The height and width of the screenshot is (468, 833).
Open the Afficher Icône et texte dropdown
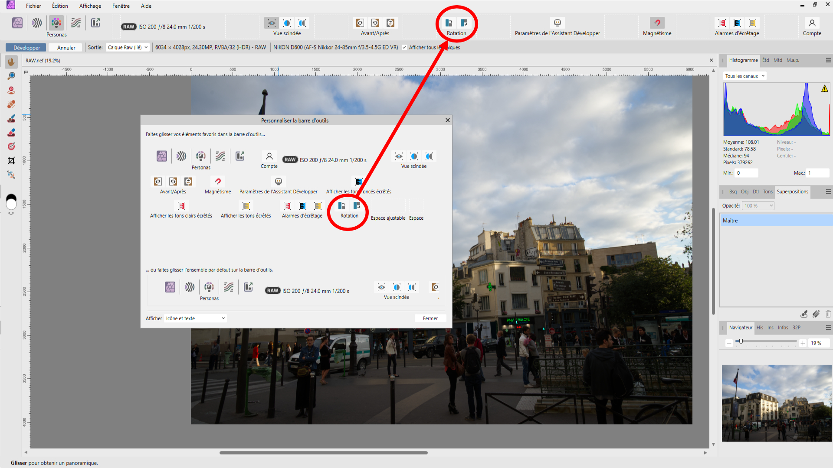click(x=195, y=318)
